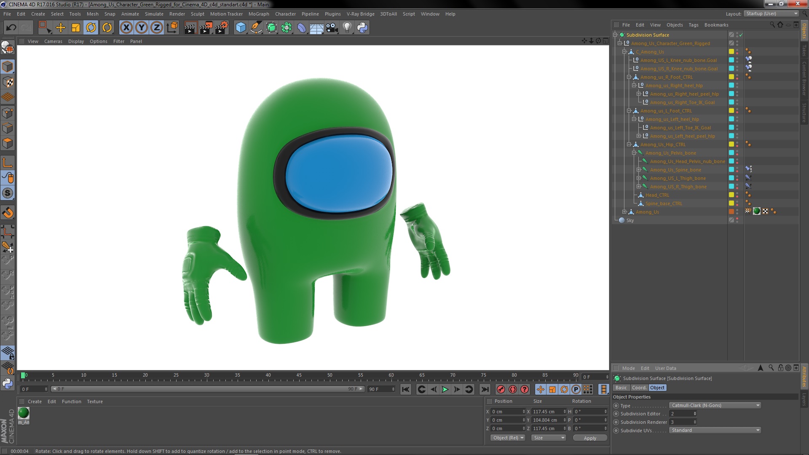This screenshot has width=809, height=455.
Task: Click the Position X input field
Action: pyautogui.click(x=508, y=412)
